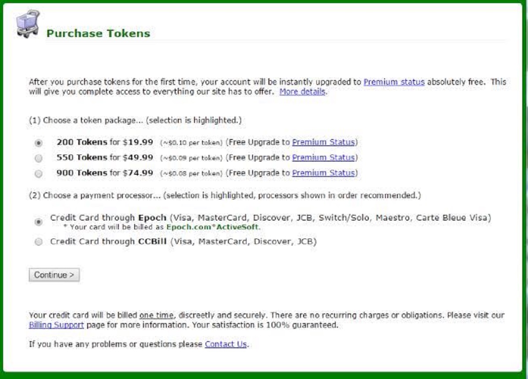Switch to the CCBill payment radio button
This screenshot has width=528, height=379.
point(39,242)
